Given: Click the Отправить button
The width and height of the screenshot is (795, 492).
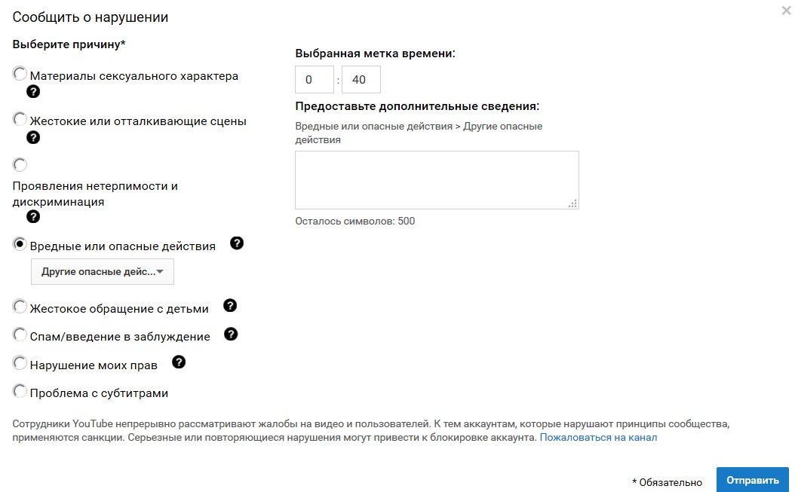Looking at the screenshot, I should tap(753, 481).
